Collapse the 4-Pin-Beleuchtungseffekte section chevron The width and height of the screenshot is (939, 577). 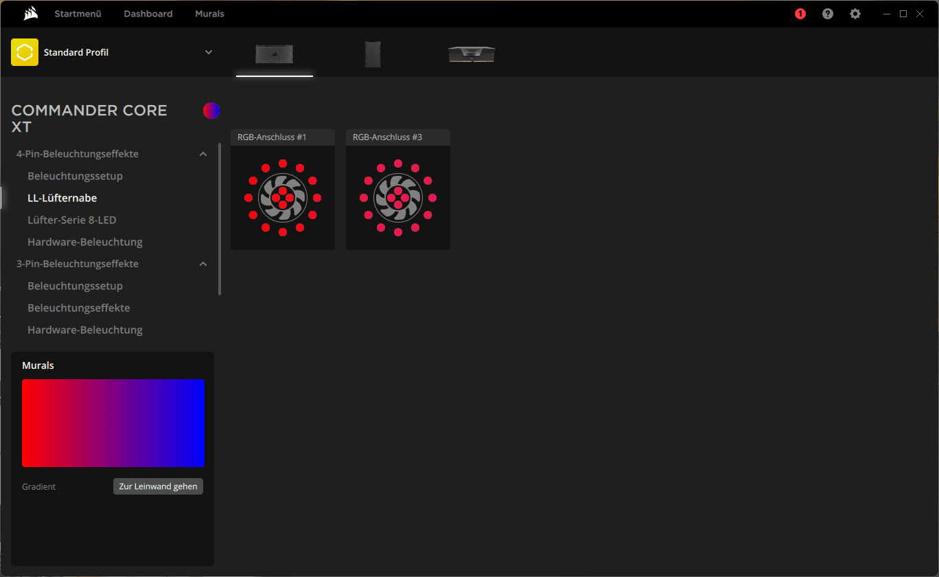(x=203, y=154)
